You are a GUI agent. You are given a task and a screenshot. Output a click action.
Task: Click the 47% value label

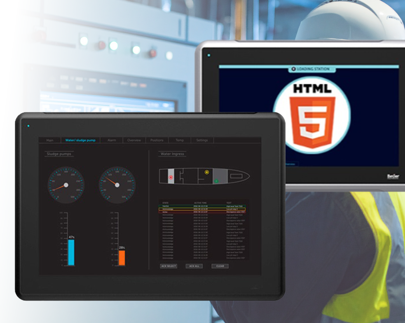click(72, 237)
